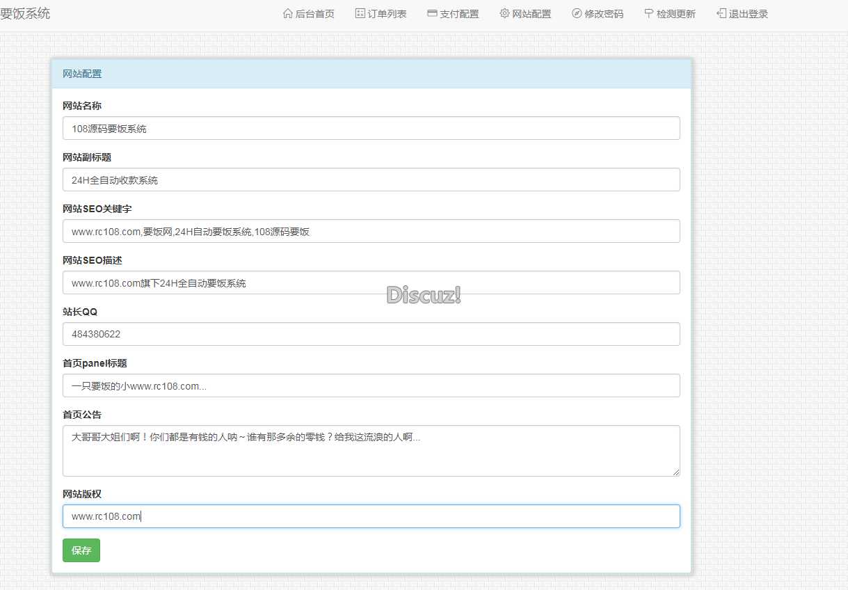The height and width of the screenshot is (590, 848).
Task: Click 退出登录 to sign out
Action: 742,14
